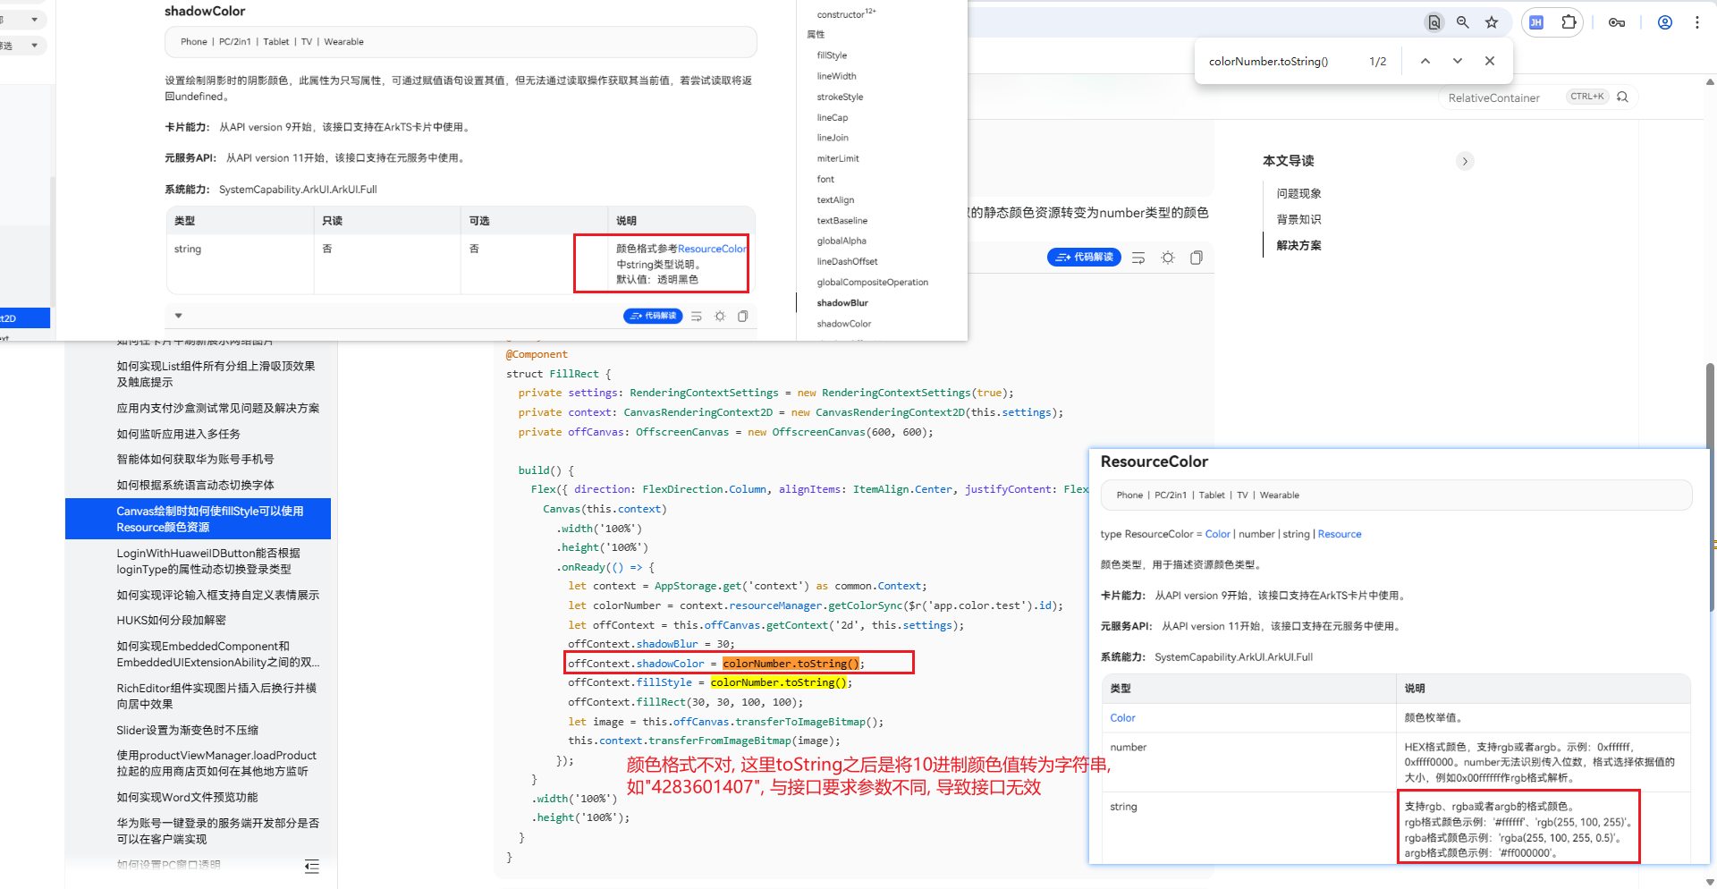Open article 智能体如何获取华为账号手机号
1717x889 pixels.
(195, 459)
